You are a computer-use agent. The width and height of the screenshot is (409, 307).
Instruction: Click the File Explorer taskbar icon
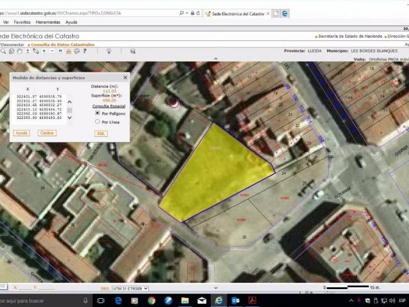coord(185,300)
